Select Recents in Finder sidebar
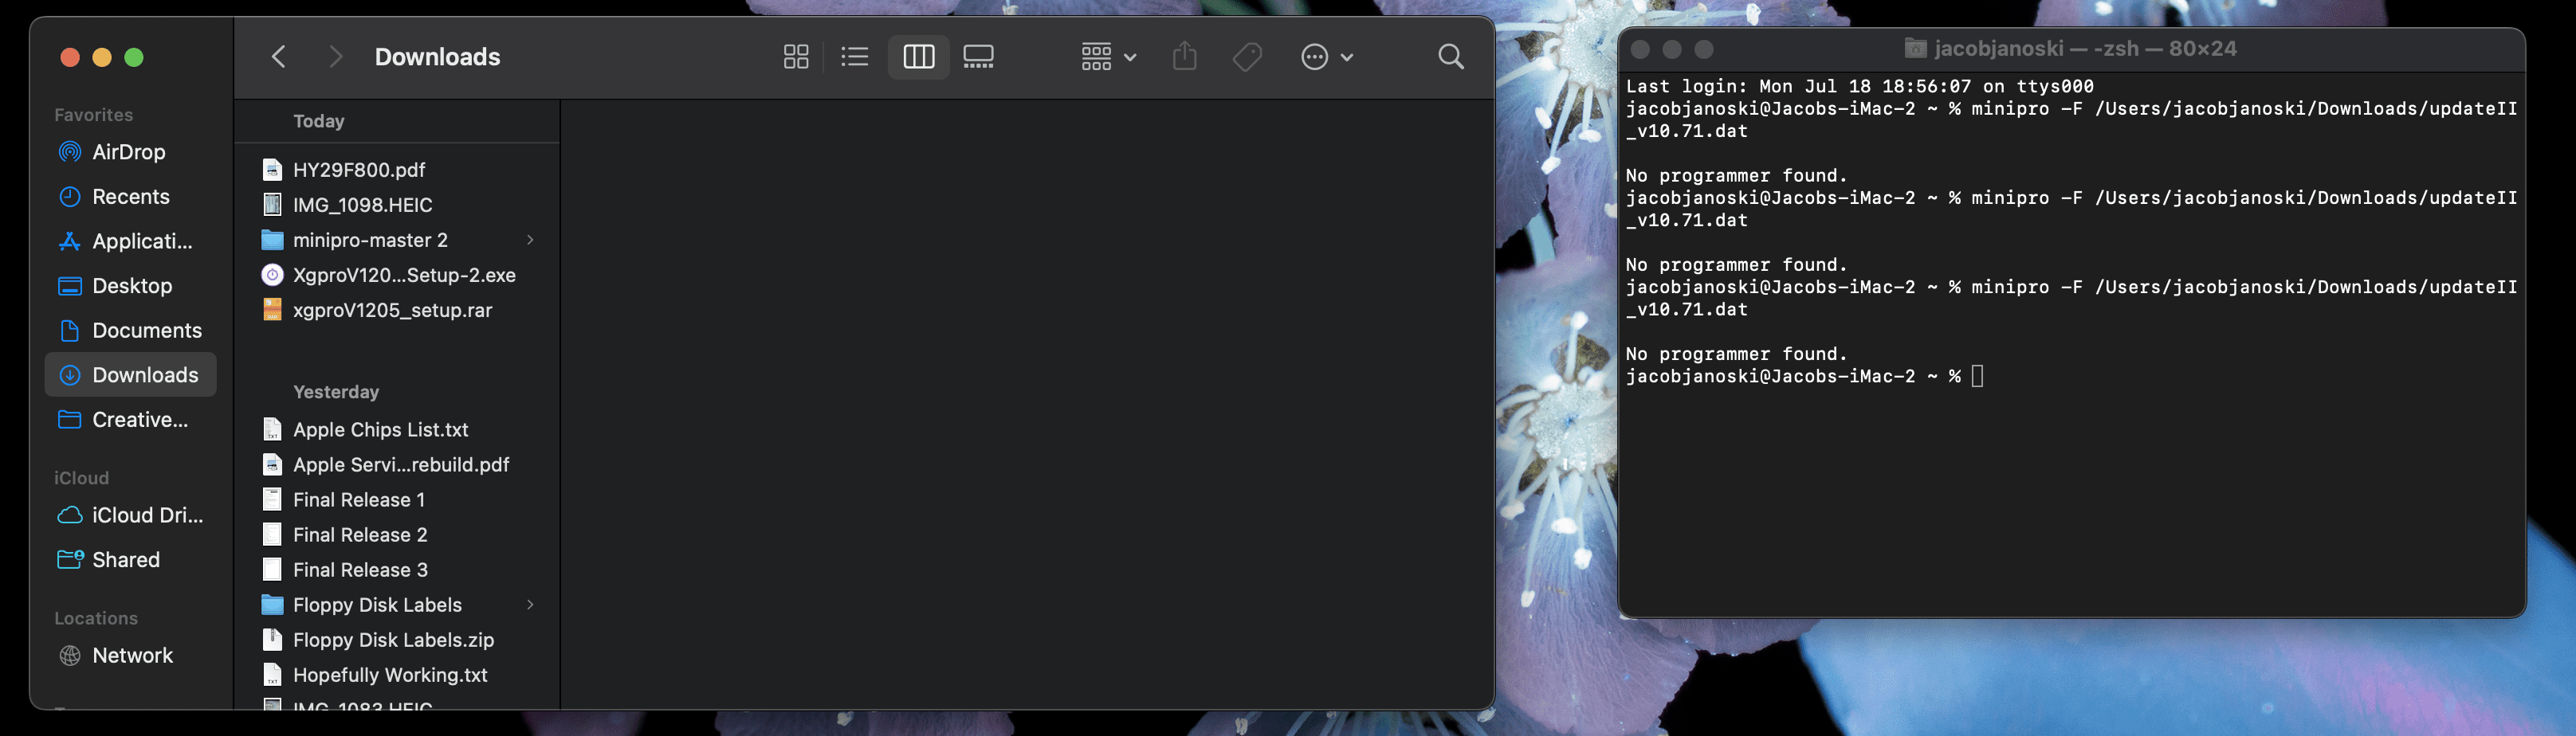Screen dimensions: 2576x736 click(130, 197)
